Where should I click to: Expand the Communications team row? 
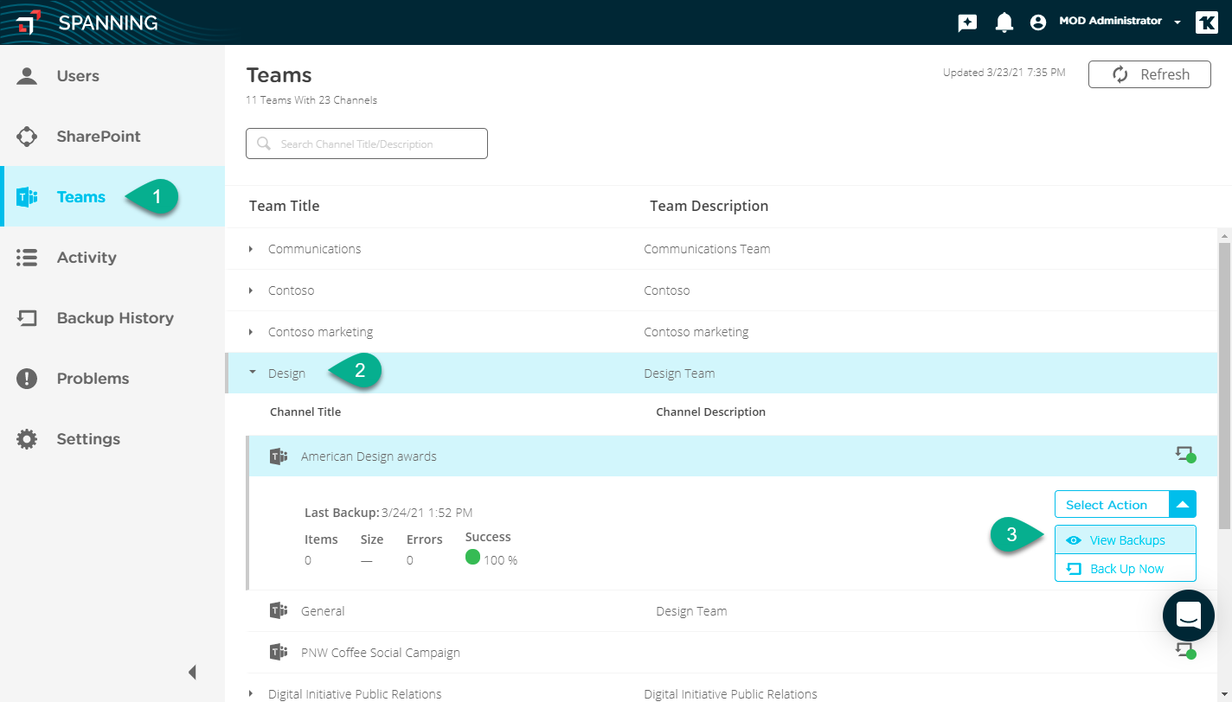click(x=251, y=249)
